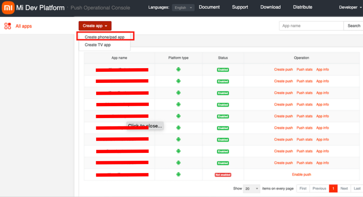Click the red Not enabled status badge
This screenshot has width=363, height=197.
[223, 175]
